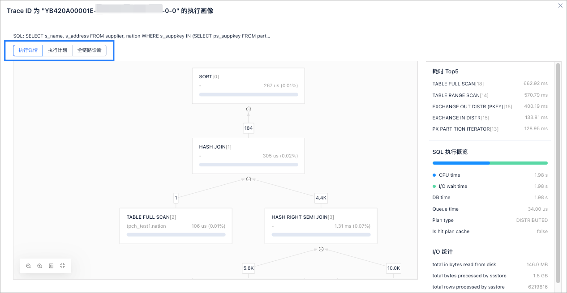Click the 662.92 ms duration value

(536, 84)
